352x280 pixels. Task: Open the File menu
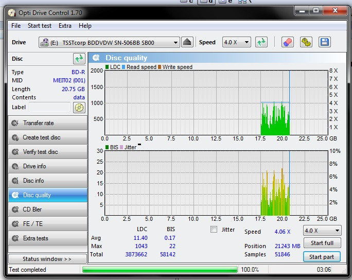(16, 26)
